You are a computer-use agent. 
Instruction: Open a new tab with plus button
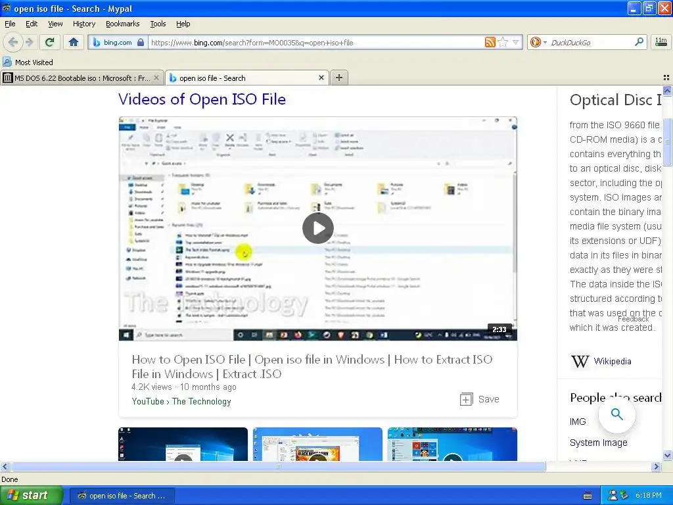pyautogui.click(x=338, y=78)
